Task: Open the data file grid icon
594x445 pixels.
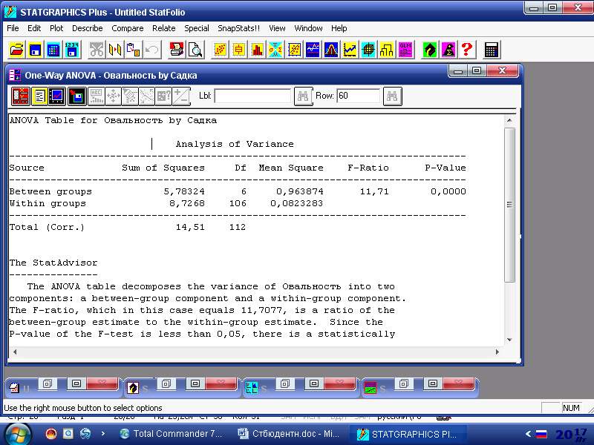Action: [53, 50]
